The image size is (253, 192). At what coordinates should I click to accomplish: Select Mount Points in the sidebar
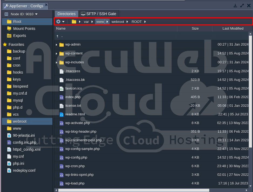pos(24,29)
